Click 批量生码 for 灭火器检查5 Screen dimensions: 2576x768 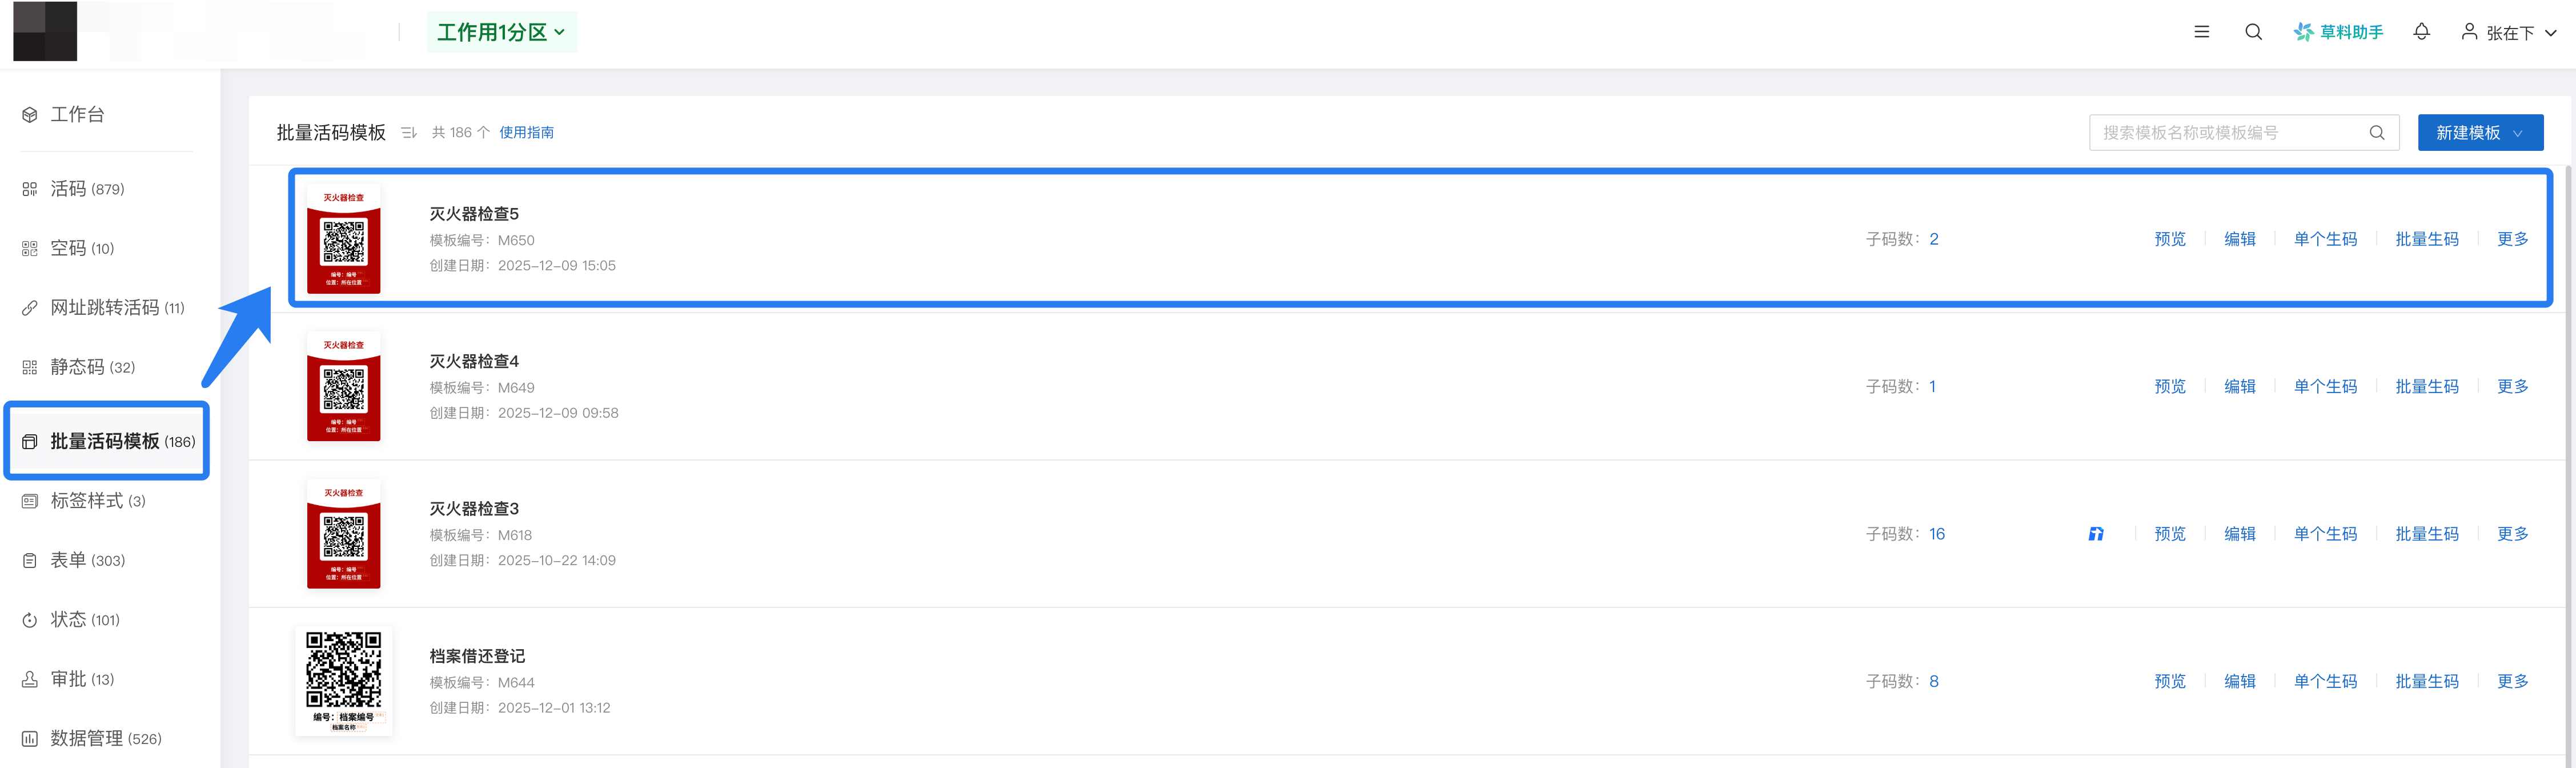[2426, 239]
